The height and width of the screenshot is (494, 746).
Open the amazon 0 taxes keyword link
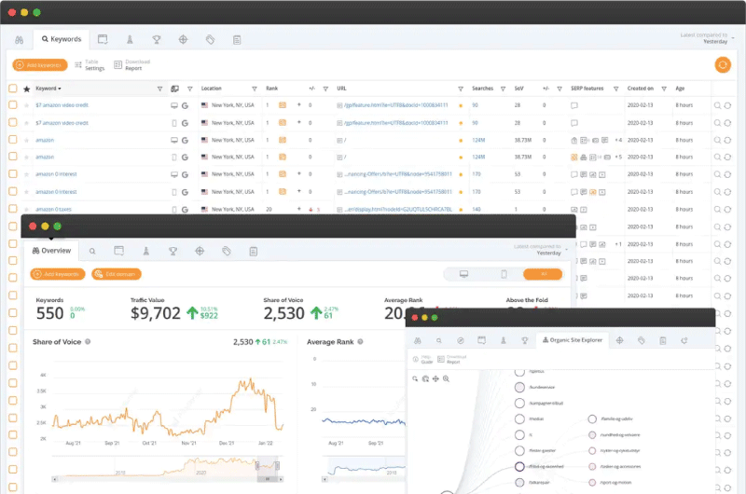click(x=53, y=209)
